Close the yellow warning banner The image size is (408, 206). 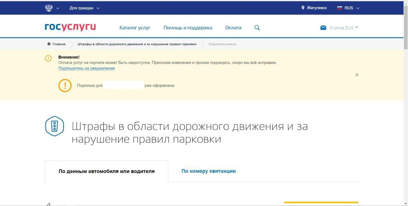coord(357,75)
